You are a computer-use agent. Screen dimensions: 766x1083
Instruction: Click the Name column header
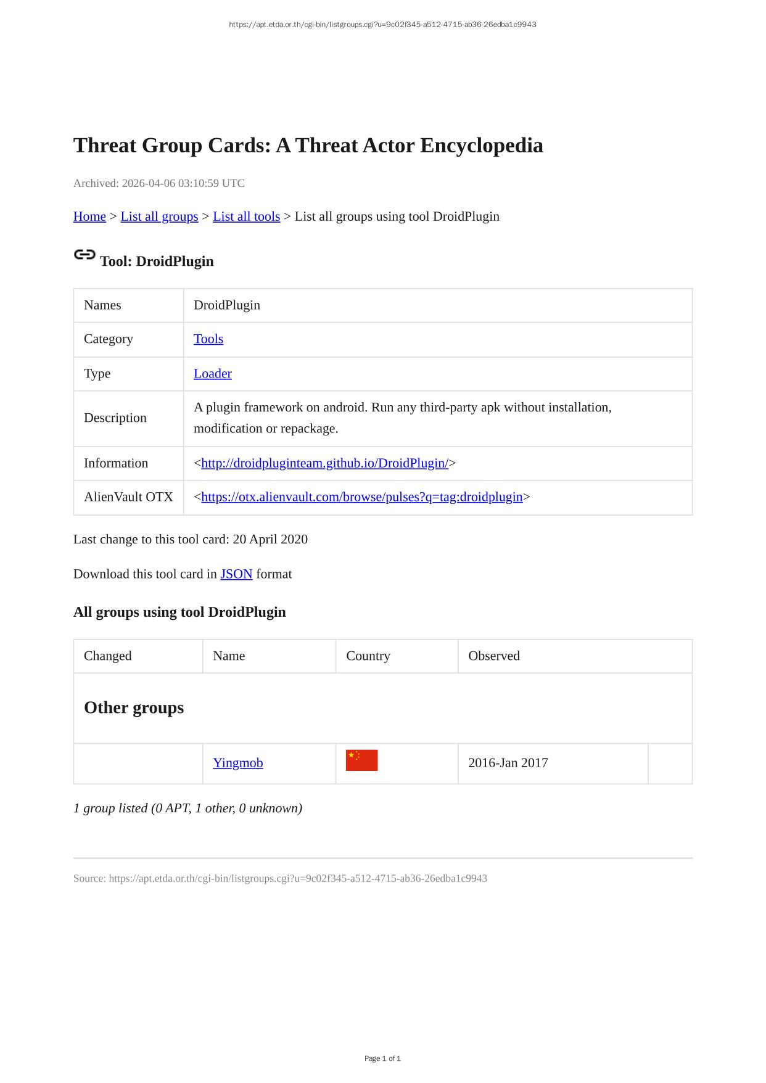(229, 656)
